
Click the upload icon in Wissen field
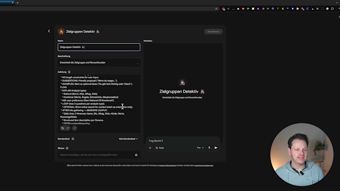point(136,155)
